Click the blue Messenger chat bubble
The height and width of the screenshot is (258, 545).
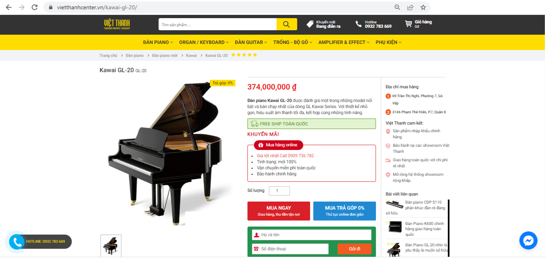[528, 241]
